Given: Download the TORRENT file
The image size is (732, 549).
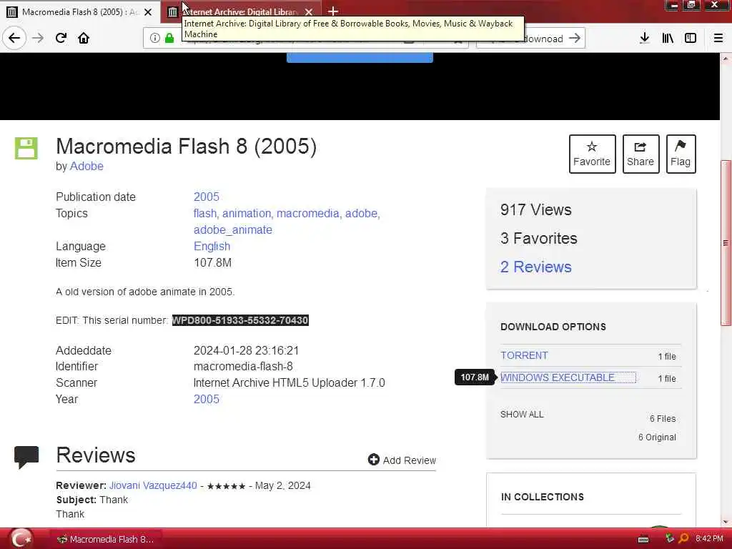Looking at the screenshot, I should tap(524, 355).
